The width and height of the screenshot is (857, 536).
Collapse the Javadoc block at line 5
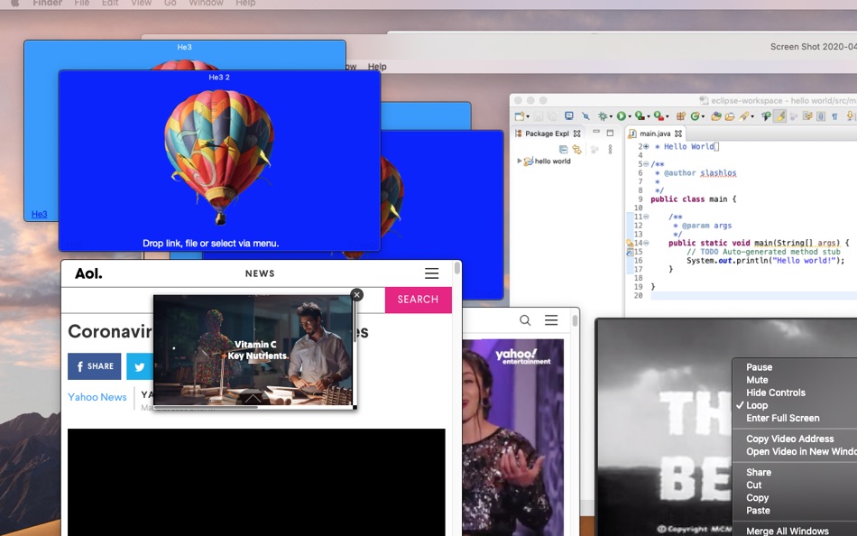tap(646, 164)
